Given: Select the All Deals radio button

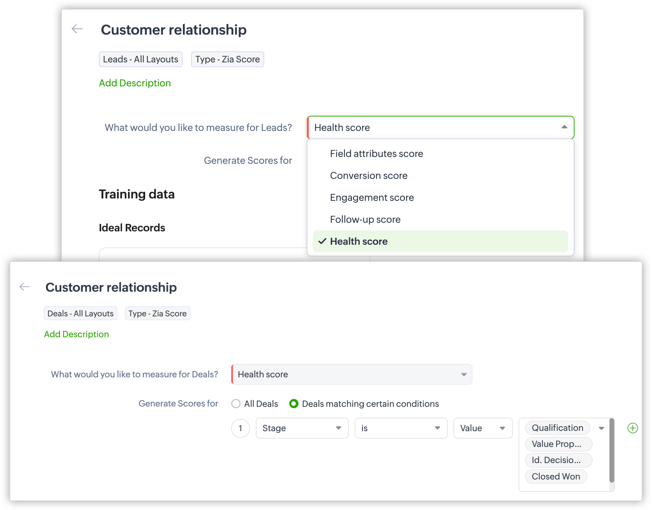Looking at the screenshot, I should tap(236, 404).
